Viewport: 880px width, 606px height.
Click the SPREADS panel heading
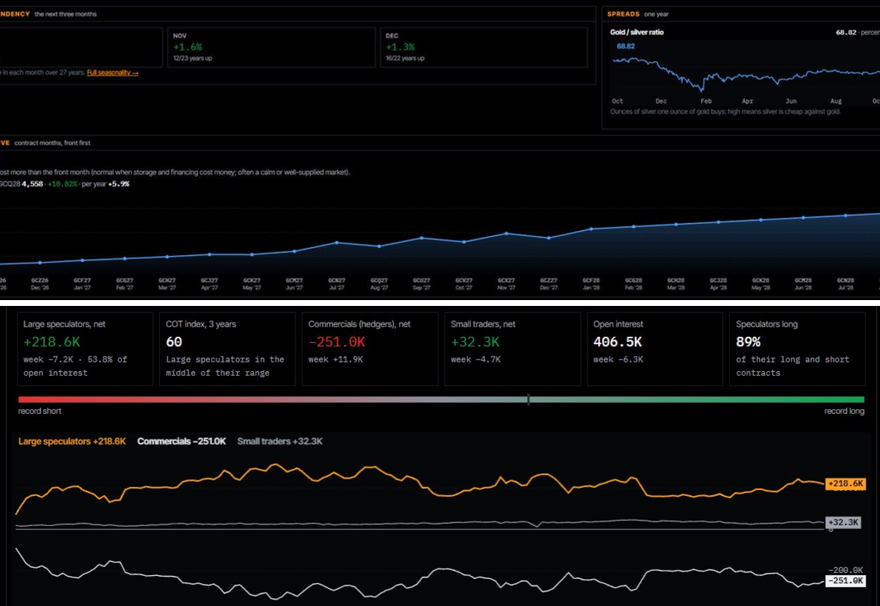tap(623, 14)
